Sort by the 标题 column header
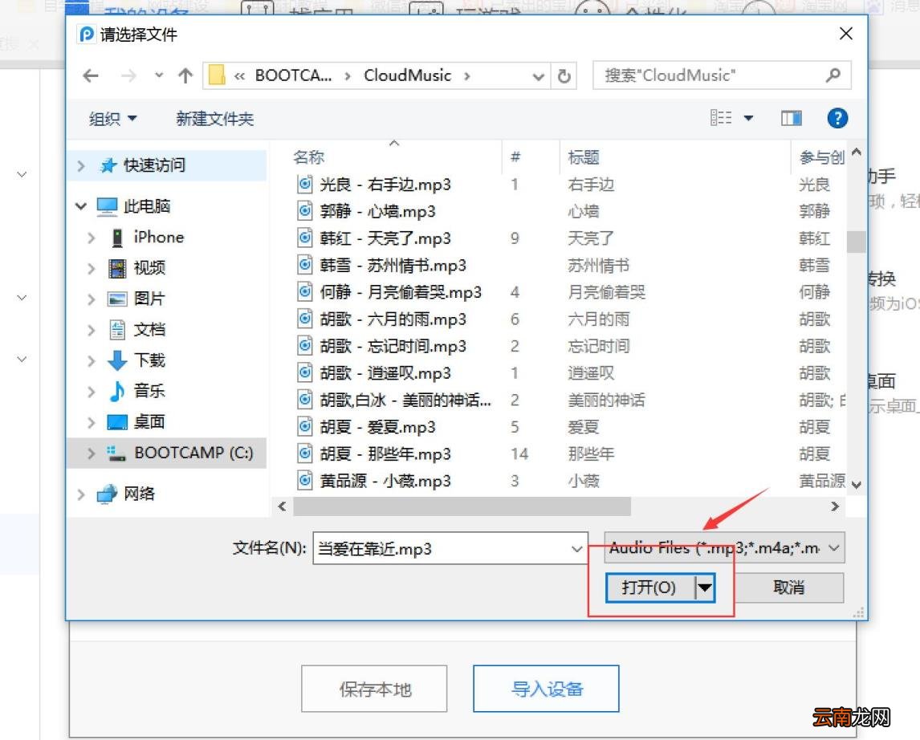Screen dimensions: 920x740 point(583,157)
